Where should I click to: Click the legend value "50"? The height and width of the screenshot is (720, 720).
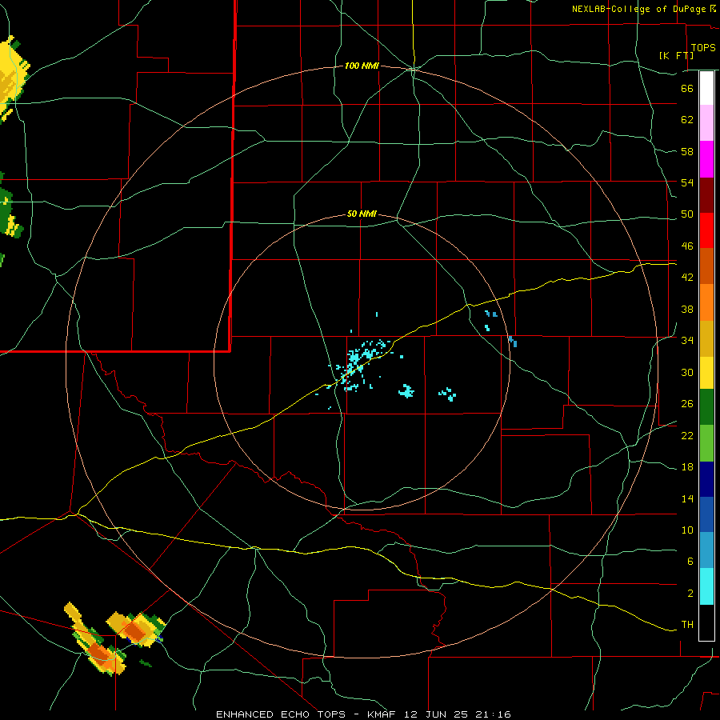click(x=687, y=214)
